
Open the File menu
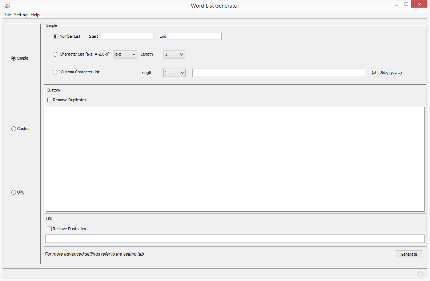(7, 15)
